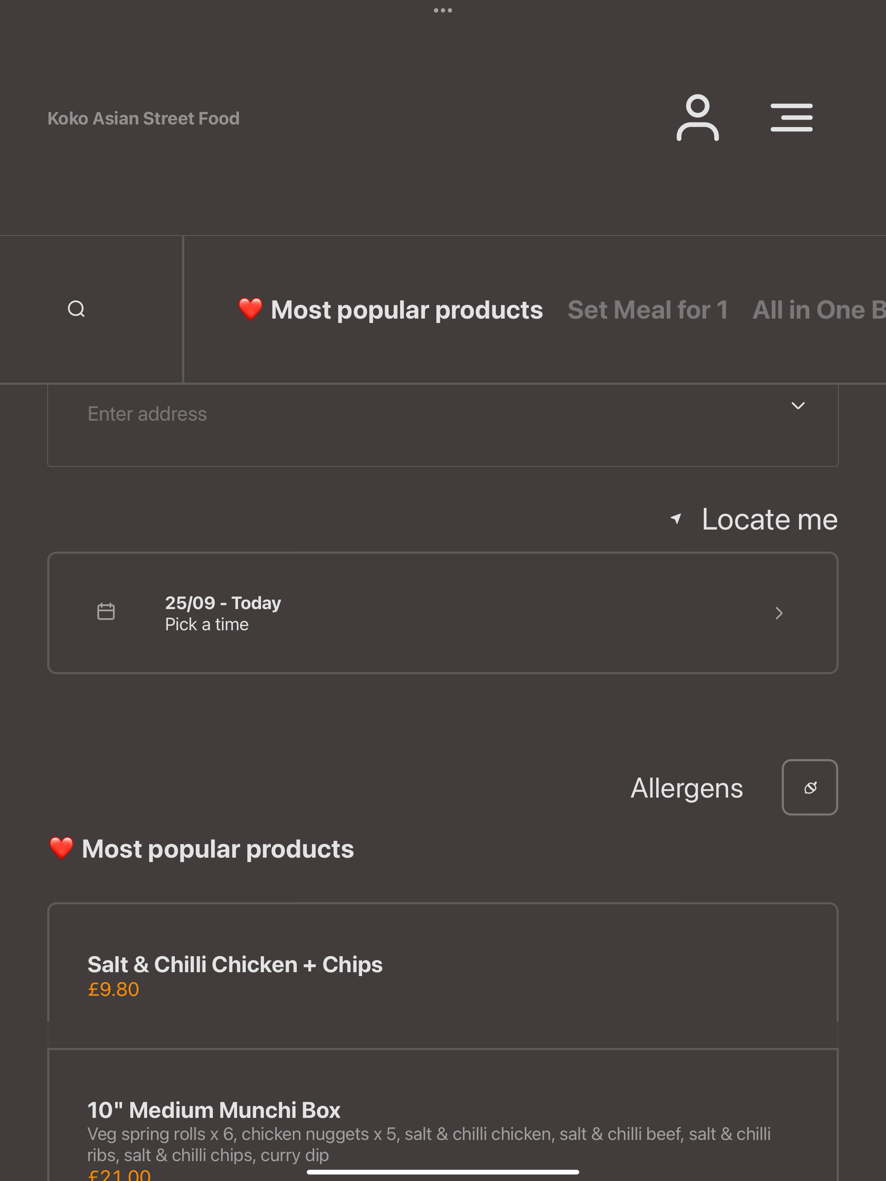Screen dimensions: 886x1181
Task: Open the time picker chevron arrow
Action: click(779, 613)
